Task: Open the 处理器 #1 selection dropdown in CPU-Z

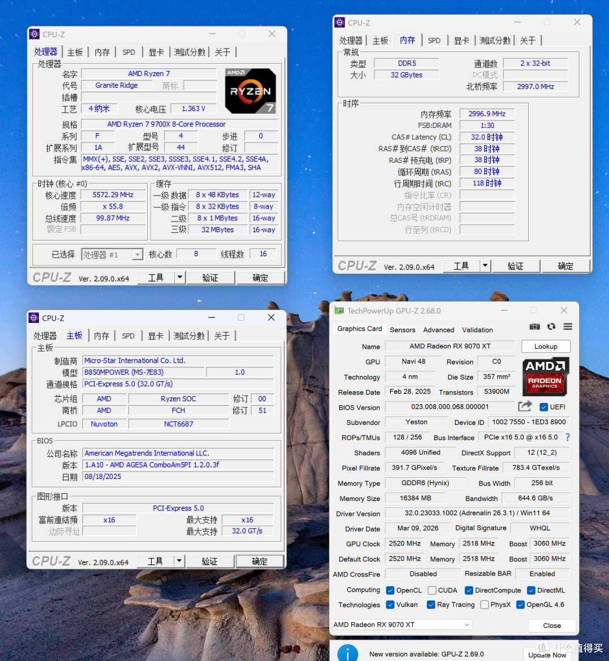Action: tap(112, 255)
